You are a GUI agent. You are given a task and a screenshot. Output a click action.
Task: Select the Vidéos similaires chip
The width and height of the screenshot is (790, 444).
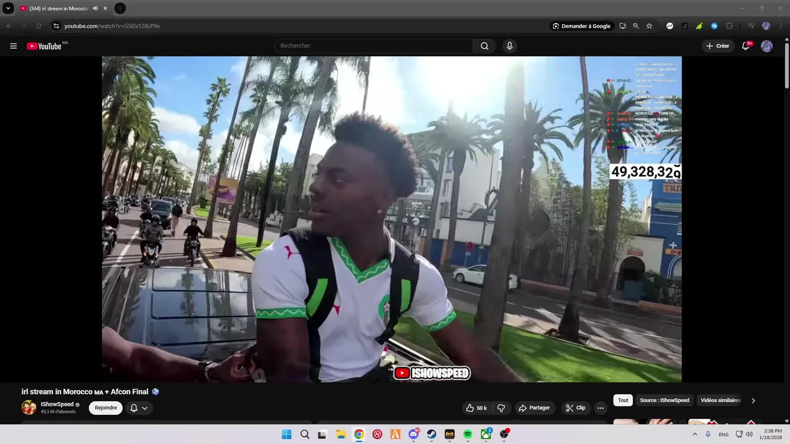pyautogui.click(x=720, y=400)
